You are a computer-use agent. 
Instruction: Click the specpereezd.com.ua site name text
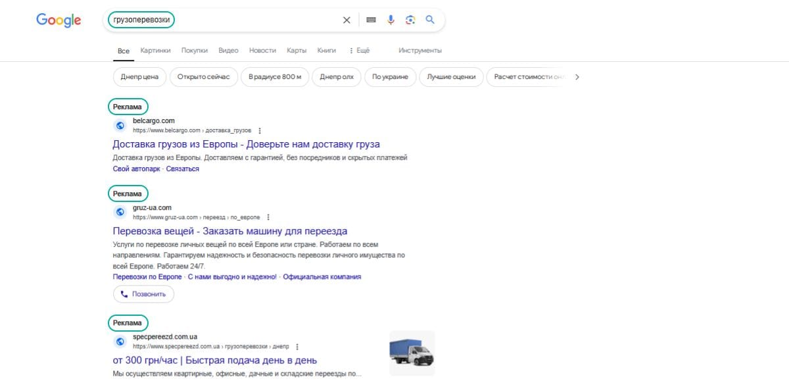tap(165, 337)
